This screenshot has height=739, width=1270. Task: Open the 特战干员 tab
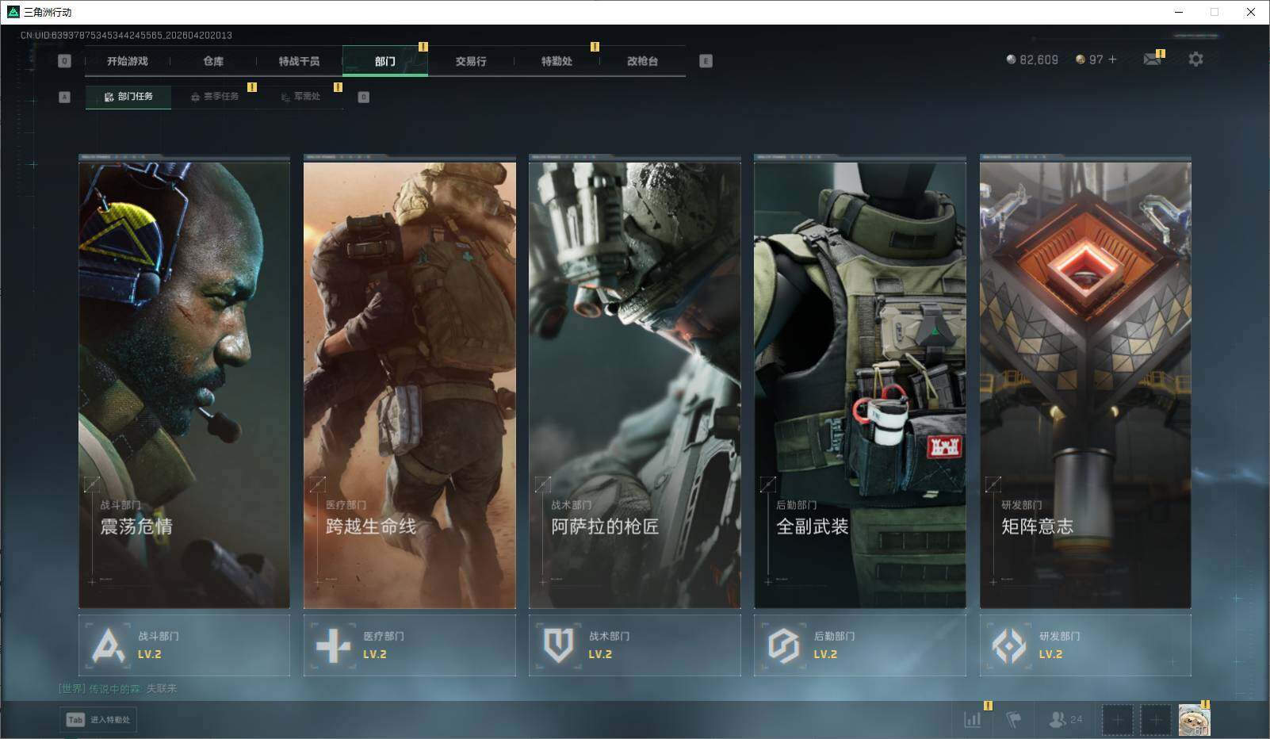click(299, 61)
